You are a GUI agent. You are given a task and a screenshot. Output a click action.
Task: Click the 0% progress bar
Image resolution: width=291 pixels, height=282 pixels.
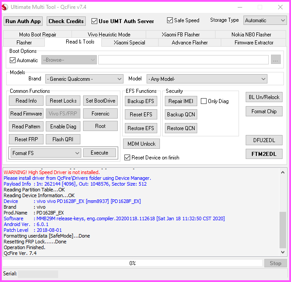(132, 263)
